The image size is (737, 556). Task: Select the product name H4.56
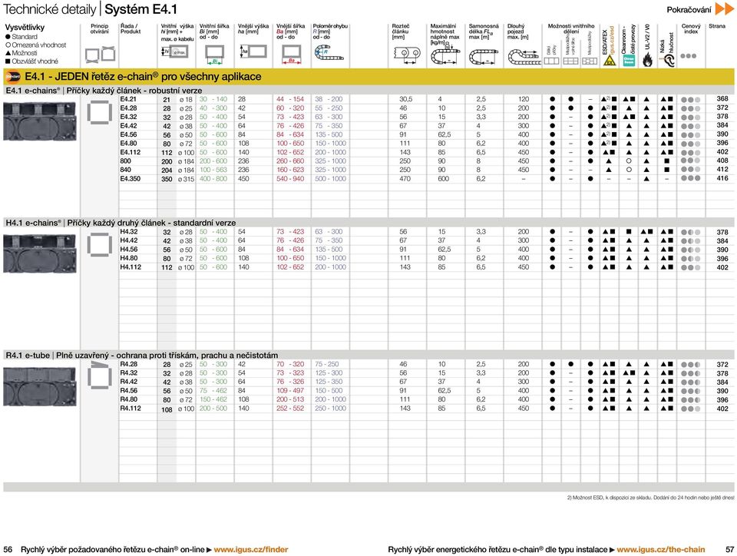(x=129, y=249)
